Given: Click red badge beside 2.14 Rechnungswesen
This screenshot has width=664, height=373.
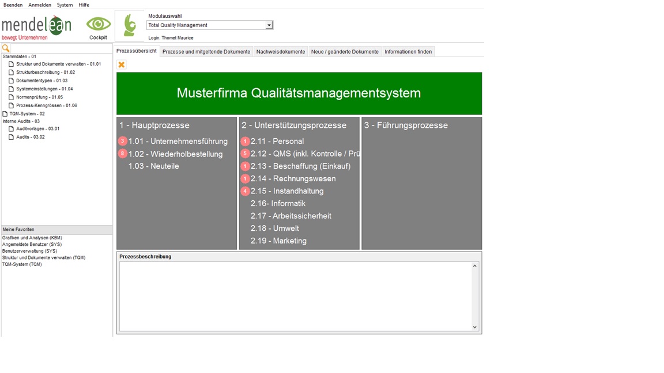Looking at the screenshot, I should click(x=245, y=178).
